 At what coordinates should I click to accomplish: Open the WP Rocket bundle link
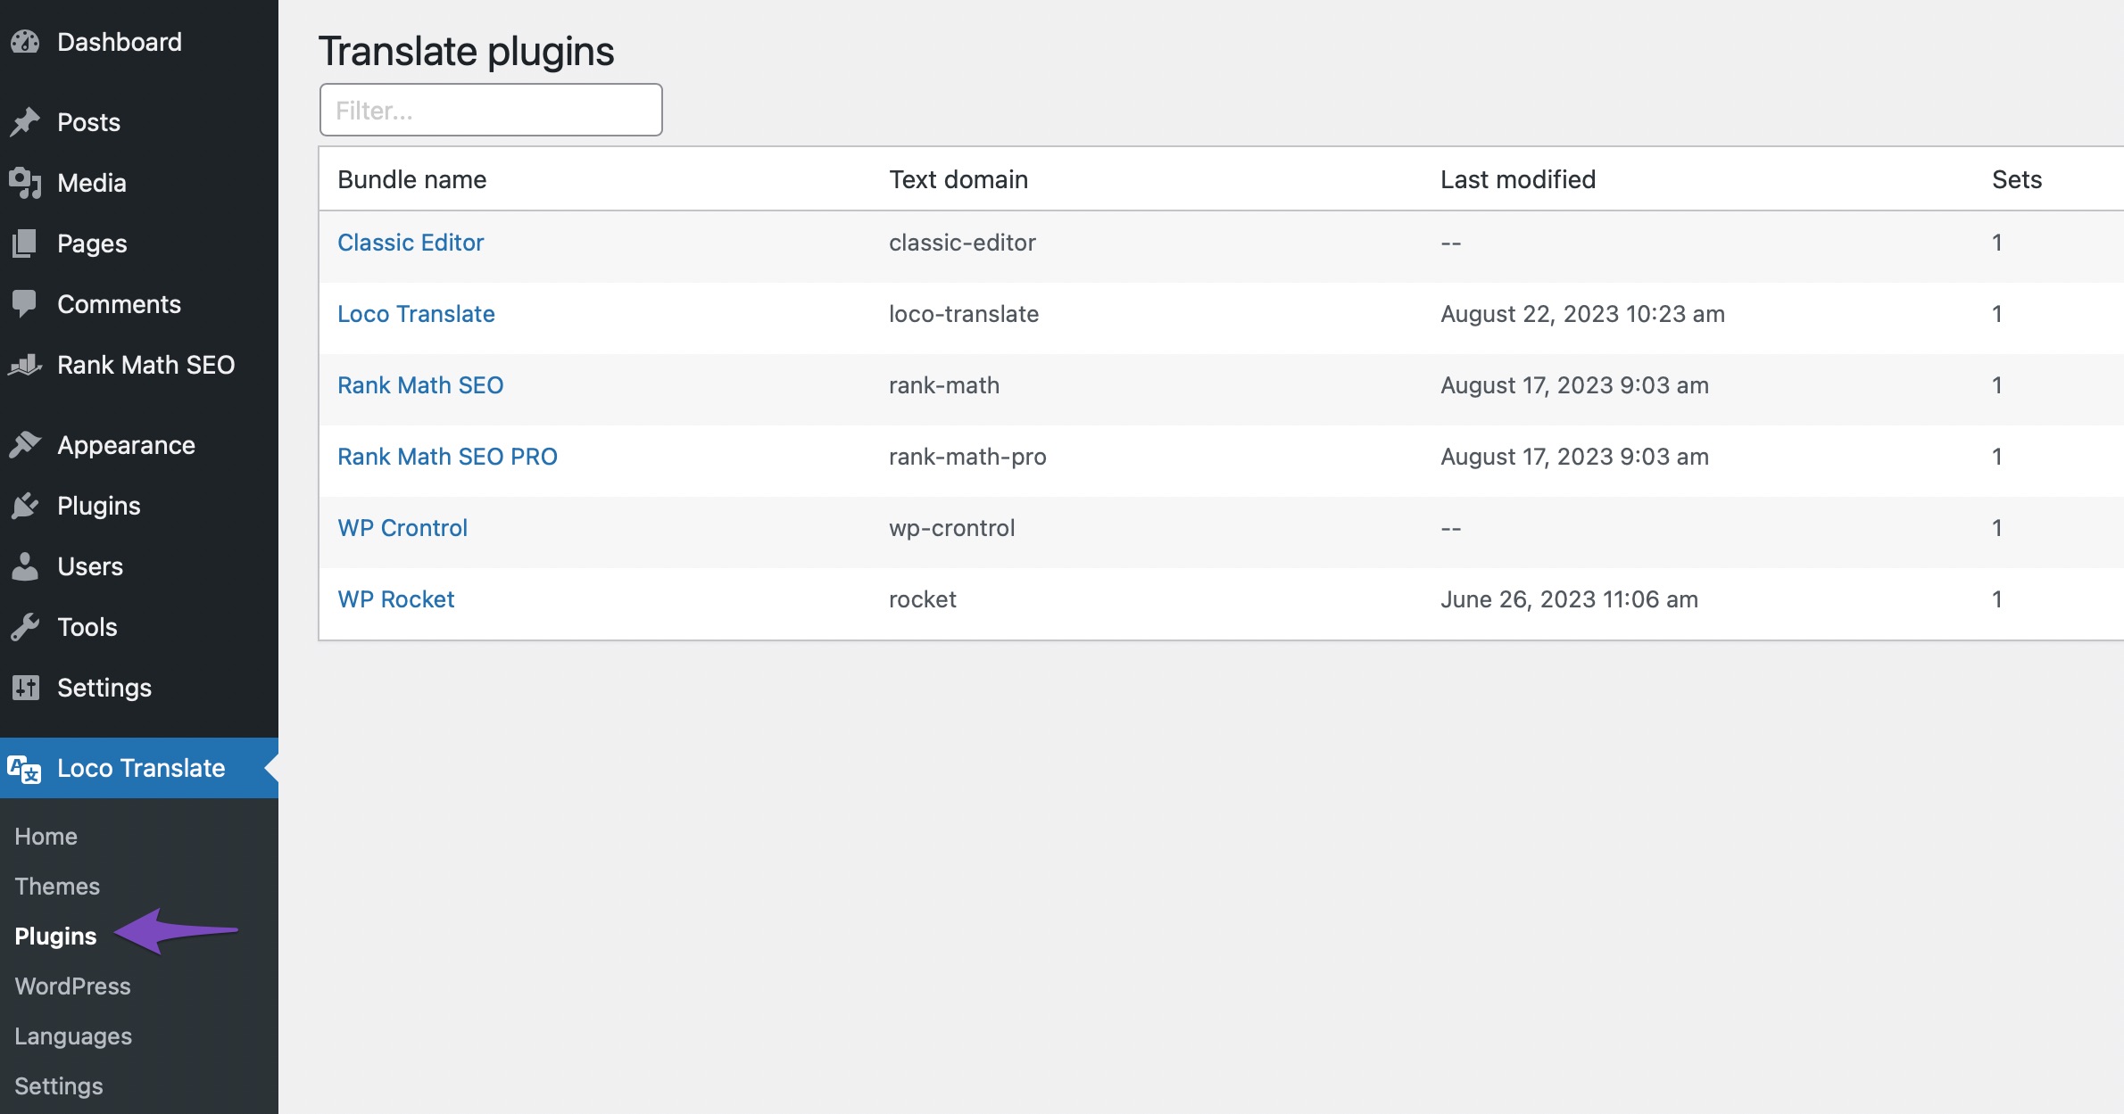tap(396, 599)
